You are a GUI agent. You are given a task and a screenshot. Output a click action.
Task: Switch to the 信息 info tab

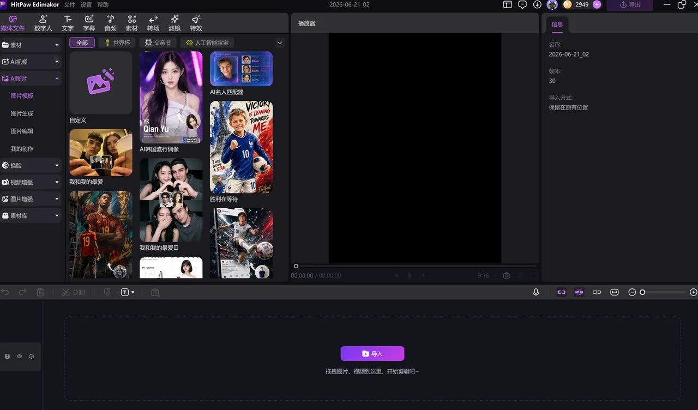(557, 24)
